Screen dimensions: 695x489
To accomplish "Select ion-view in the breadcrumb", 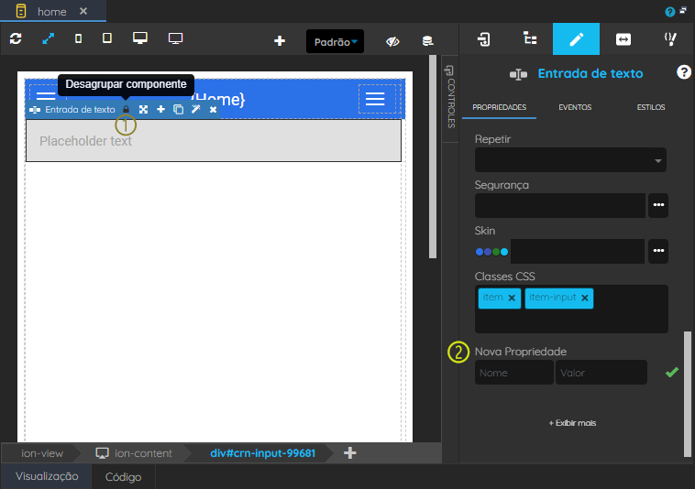I will 42,453.
